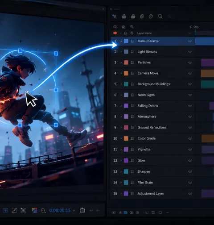
Task: Click the region-of-interest frame icon in the viewer toolbar
Action: 23,210
